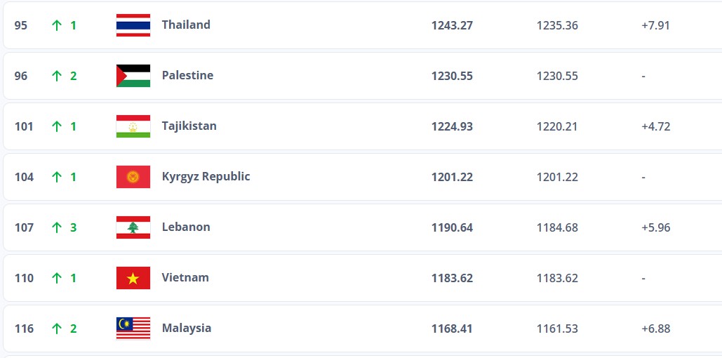The image size is (722, 358).
Task: Click the Malaysia flag icon
Action: point(133,329)
